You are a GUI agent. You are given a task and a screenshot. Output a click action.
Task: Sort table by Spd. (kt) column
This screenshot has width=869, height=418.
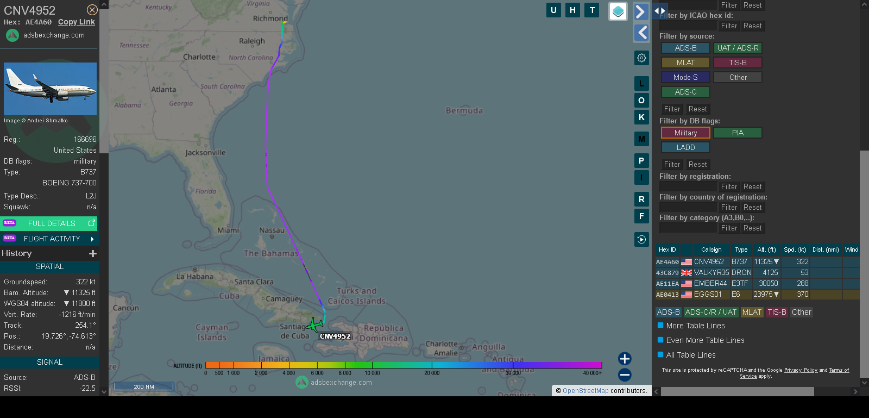coord(795,249)
